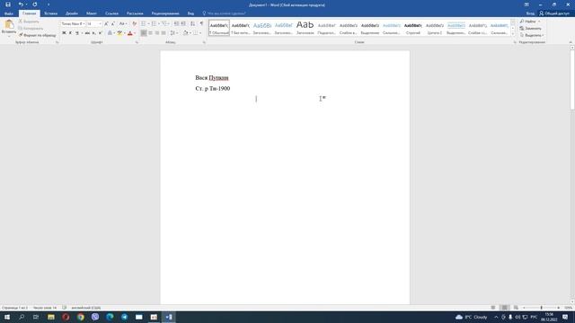575x323 pixels.
Task: Apply a numbered list
Action: pyautogui.click(x=155, y=24)
